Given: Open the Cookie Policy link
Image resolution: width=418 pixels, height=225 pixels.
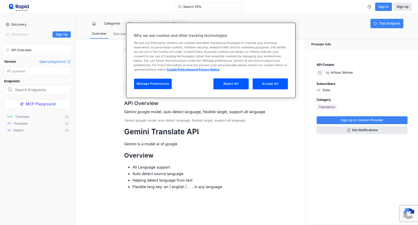Looking at the screenshot, I should click(177, 70).
